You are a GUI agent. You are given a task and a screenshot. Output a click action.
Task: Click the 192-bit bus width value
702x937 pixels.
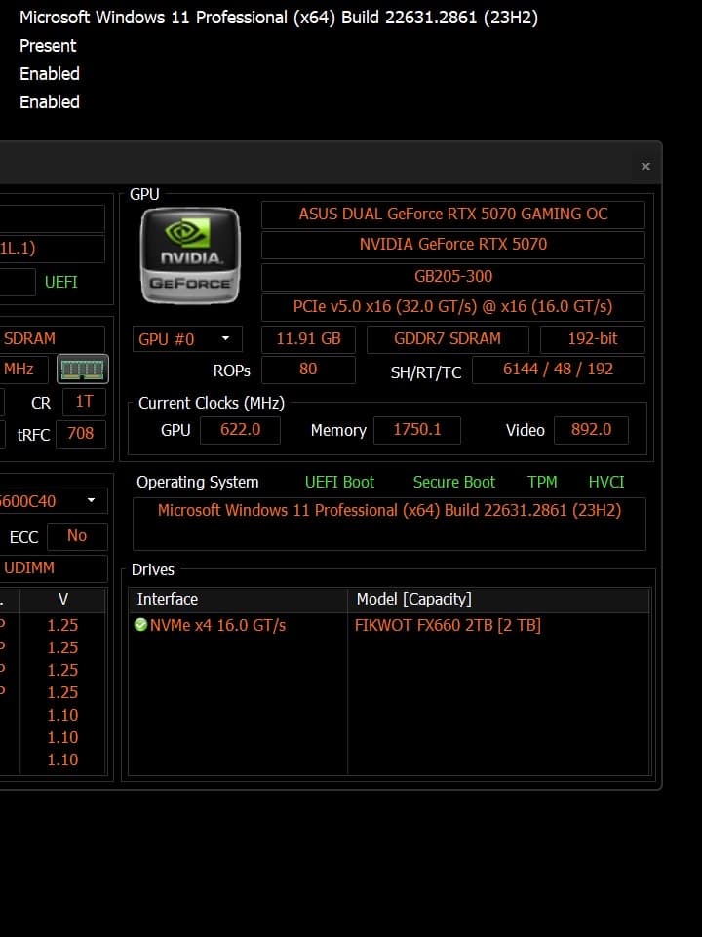[592, 339]
